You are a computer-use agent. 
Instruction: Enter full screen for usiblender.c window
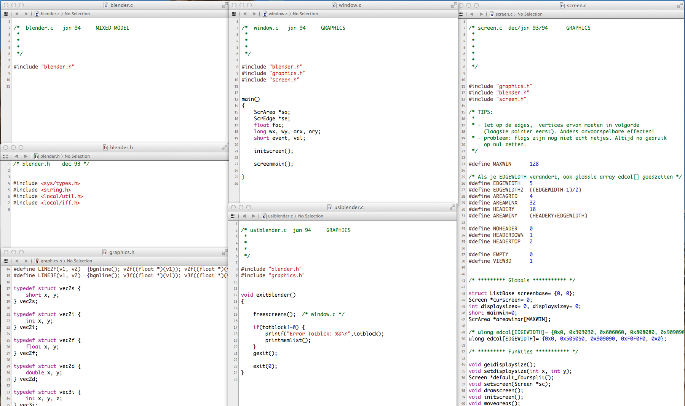pos(452,208)
